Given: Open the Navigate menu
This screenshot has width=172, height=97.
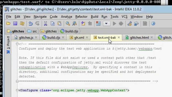Looking at the screenshot, I should [40, 17].
